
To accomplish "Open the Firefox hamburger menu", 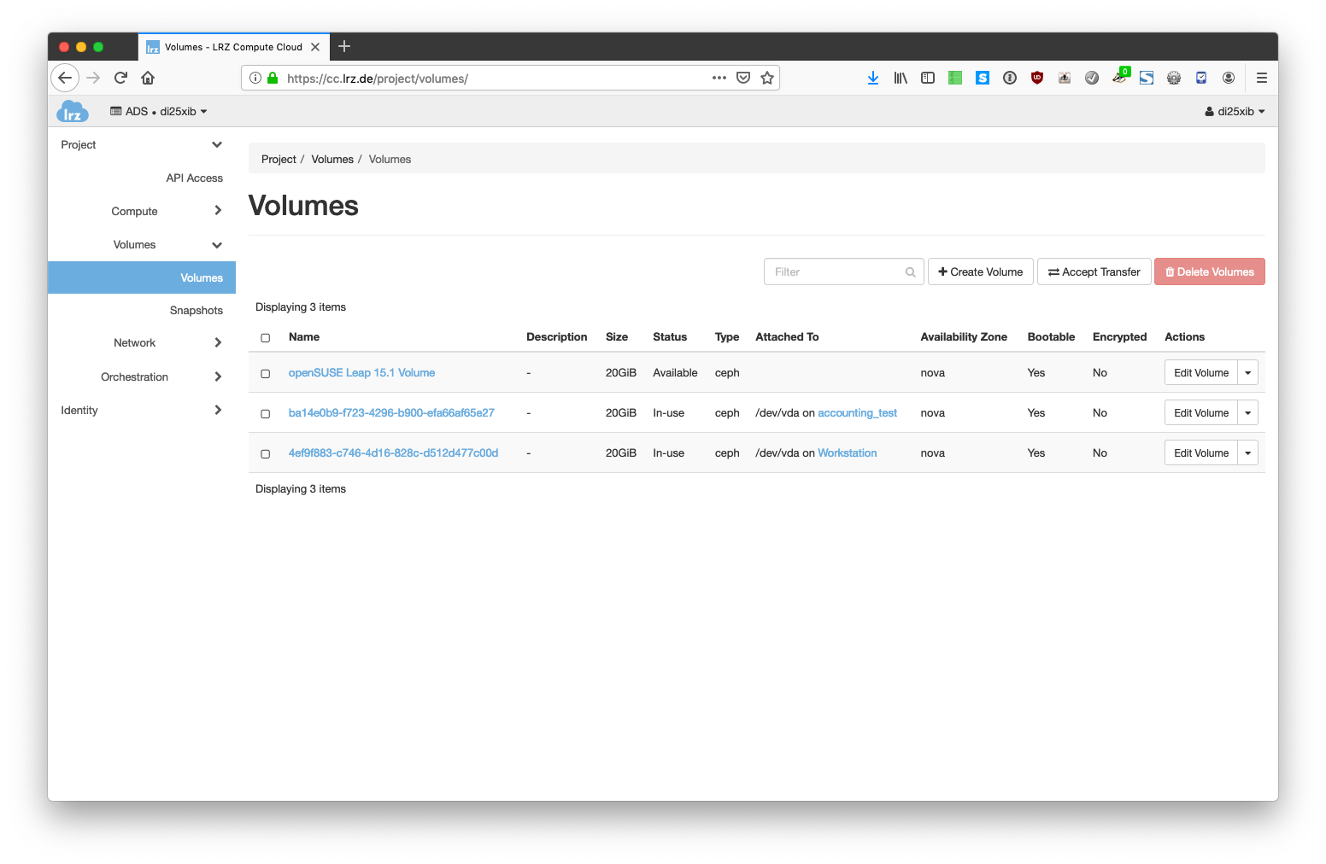I will [1261, 78].
